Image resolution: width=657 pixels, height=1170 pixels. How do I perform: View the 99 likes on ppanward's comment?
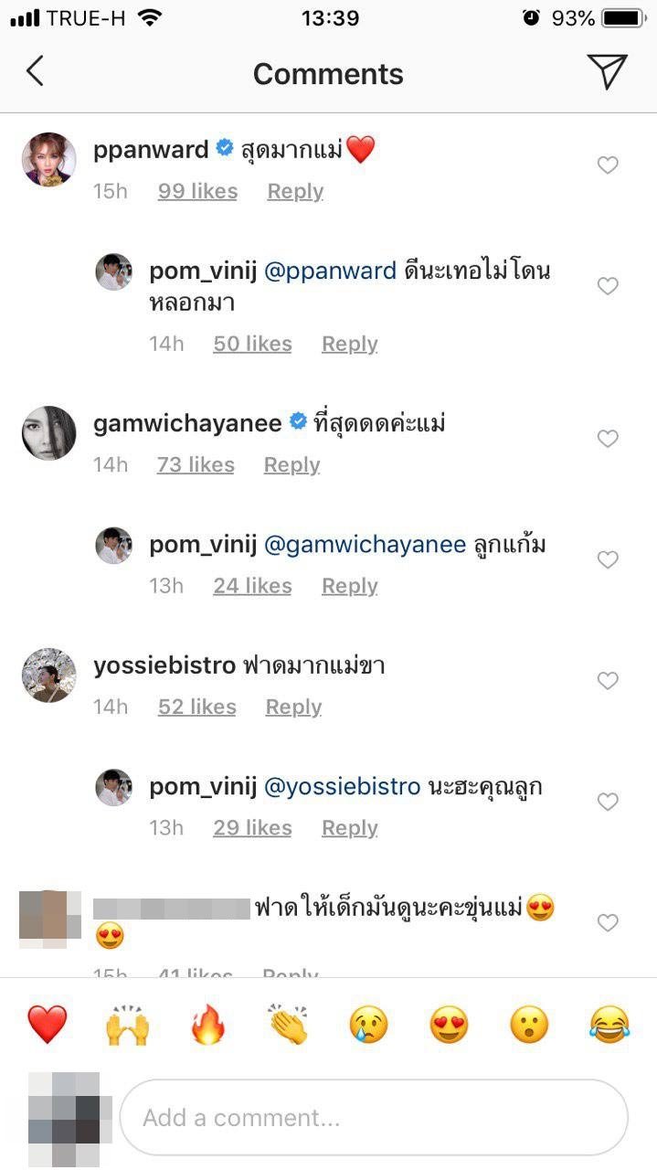coord(197,191)
